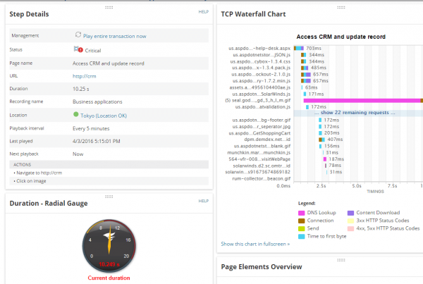This screenshot has width=423, height=284.
Task: Click Play entire transaction now link
Action: coord(115,35)
